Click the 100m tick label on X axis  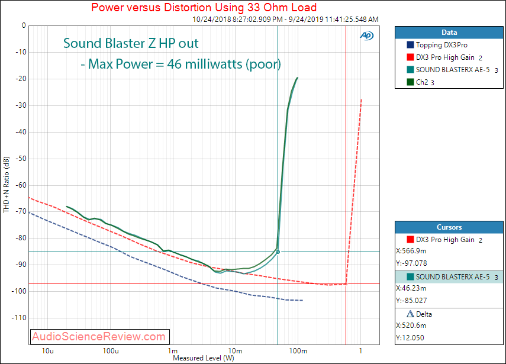point(298,351)
